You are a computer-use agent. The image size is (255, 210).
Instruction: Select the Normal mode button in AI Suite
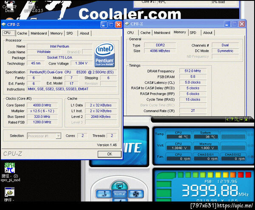120,194
